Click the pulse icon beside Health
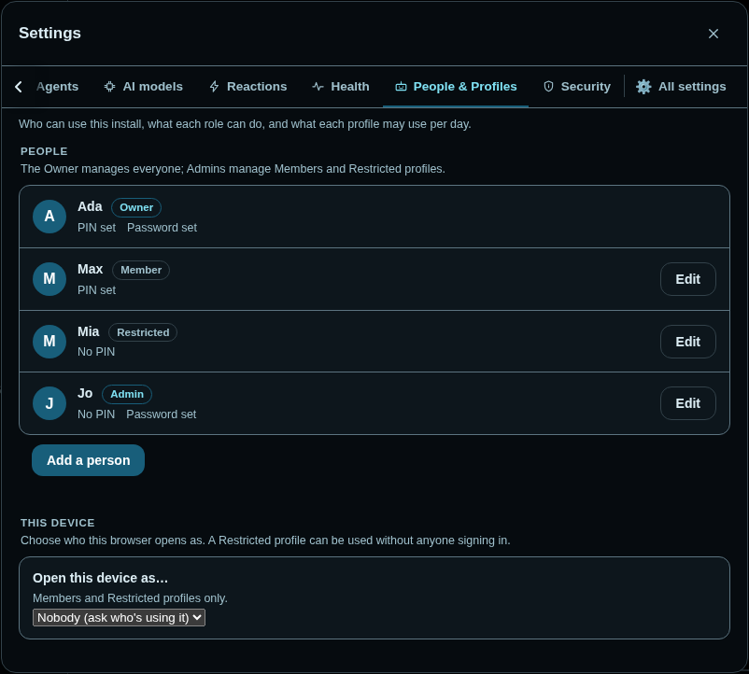Viewport: 749px width, 674px height. pyautogui.click(x=318, y=87)
